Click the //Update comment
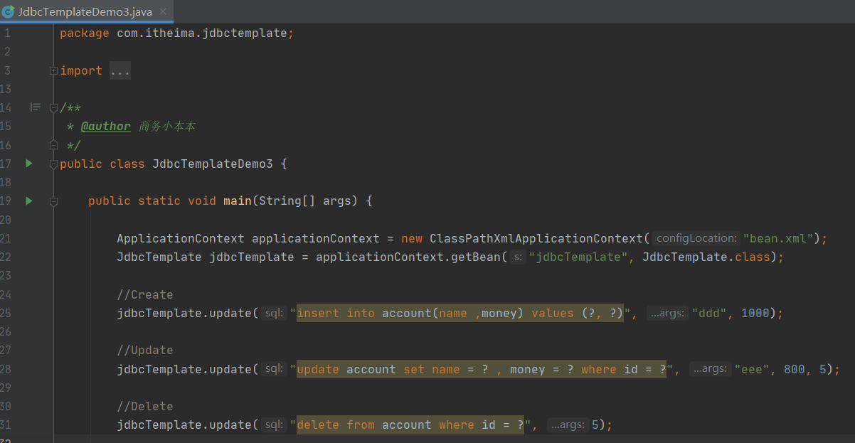Viewport: 855px width, 443px height. pos(145,350)
